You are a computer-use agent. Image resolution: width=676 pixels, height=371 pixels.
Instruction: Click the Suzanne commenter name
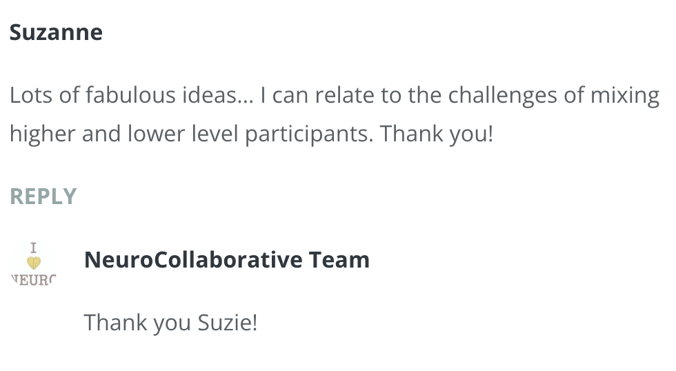(56, 32)
